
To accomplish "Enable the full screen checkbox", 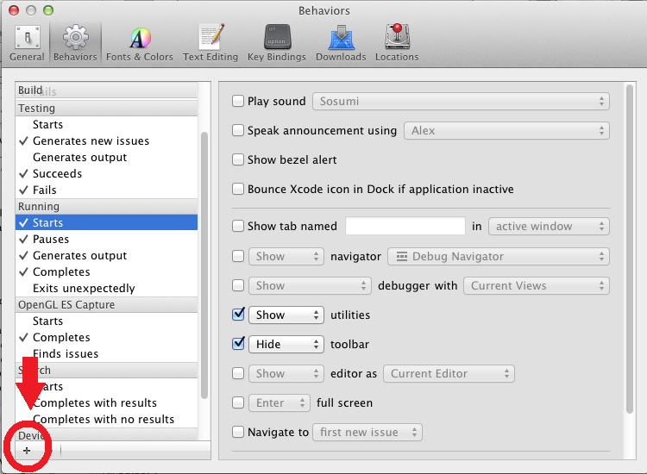I will pos(238,402).
